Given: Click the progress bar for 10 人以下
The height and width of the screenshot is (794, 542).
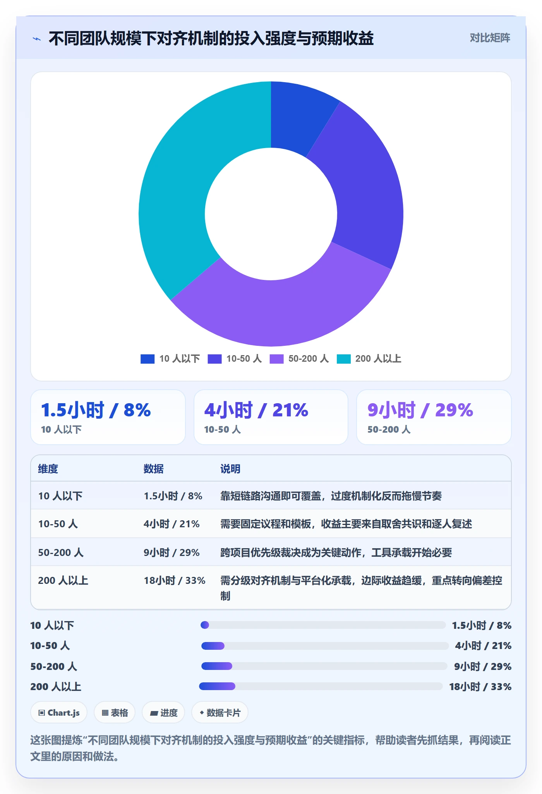Looking at the screenshot, I should pos(323,625).
